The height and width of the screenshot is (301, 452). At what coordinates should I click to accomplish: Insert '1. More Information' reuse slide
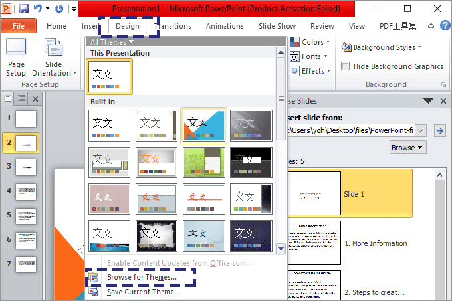click(350, 243)
